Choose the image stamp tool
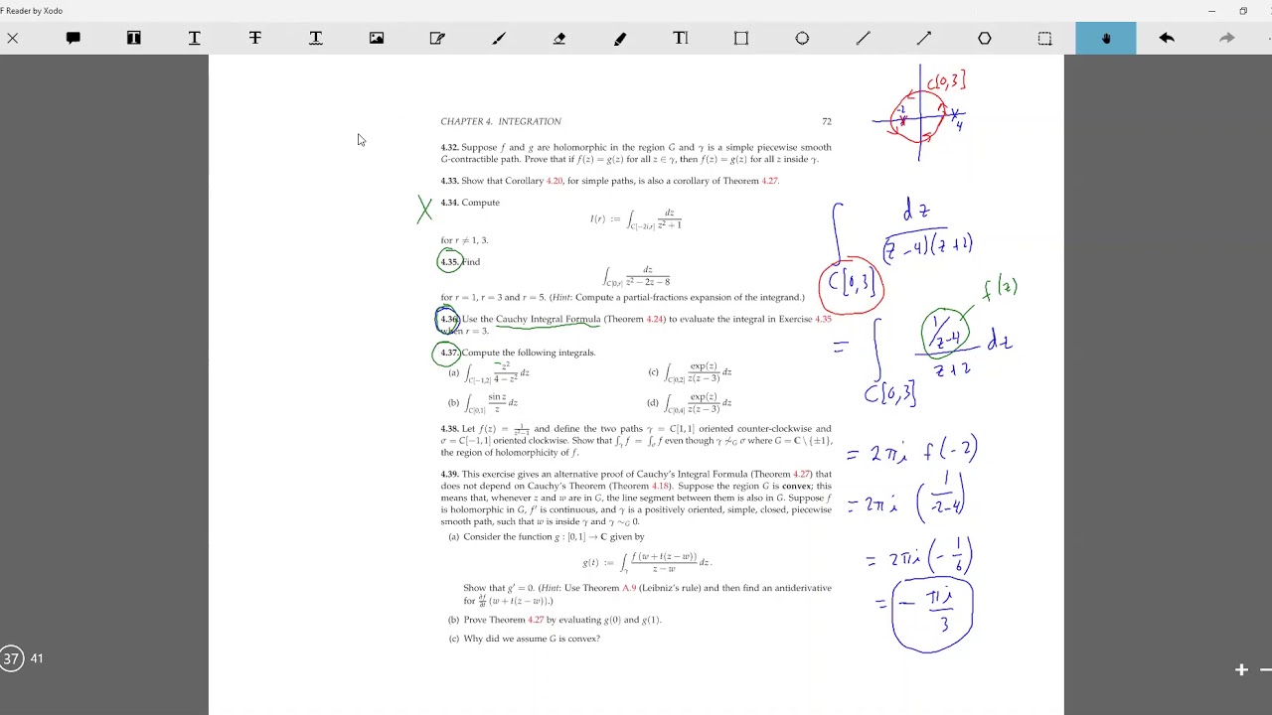 point(376,38)
